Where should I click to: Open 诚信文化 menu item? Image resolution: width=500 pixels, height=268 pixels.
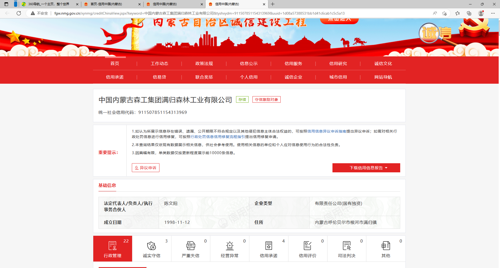(x=383, y=63)
